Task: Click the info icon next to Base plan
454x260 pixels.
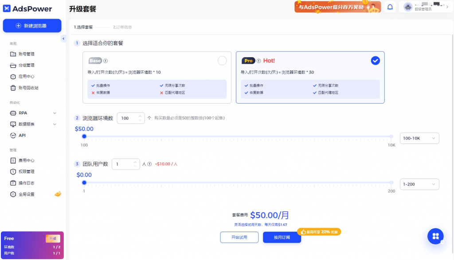Action: pos(106,61)
